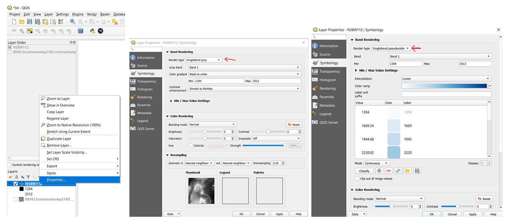
Task: Click the Open Project folder icon
Action: (x=22, y=22)
